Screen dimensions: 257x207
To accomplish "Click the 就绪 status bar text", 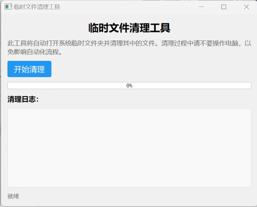I will pyautogui.click(x=13, y=196).
